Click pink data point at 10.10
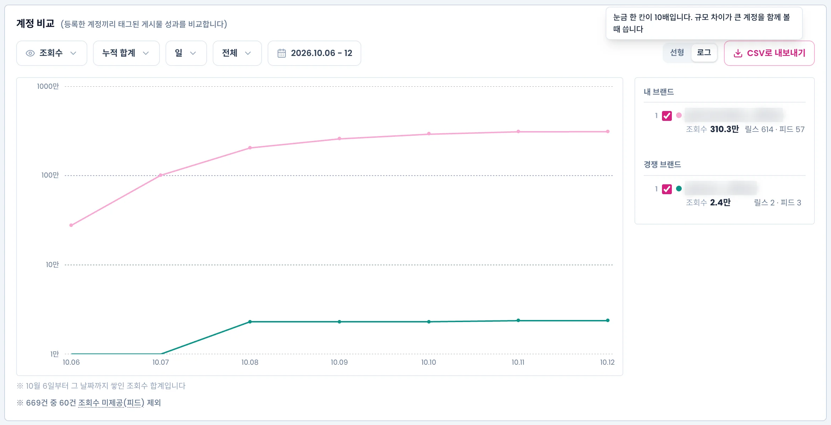 (429, 134)
